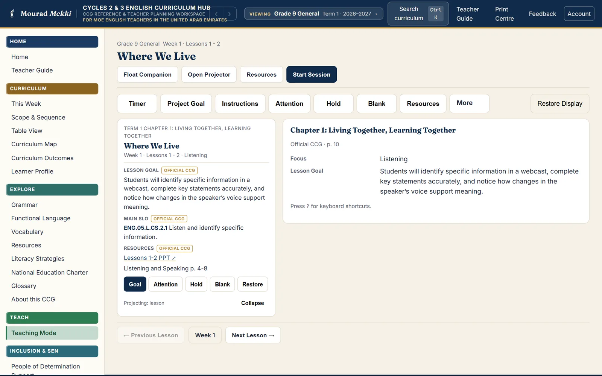Screen dimensions: 602x376
Task: Open Scope & Sequence
Action: (x=38, y=117)
